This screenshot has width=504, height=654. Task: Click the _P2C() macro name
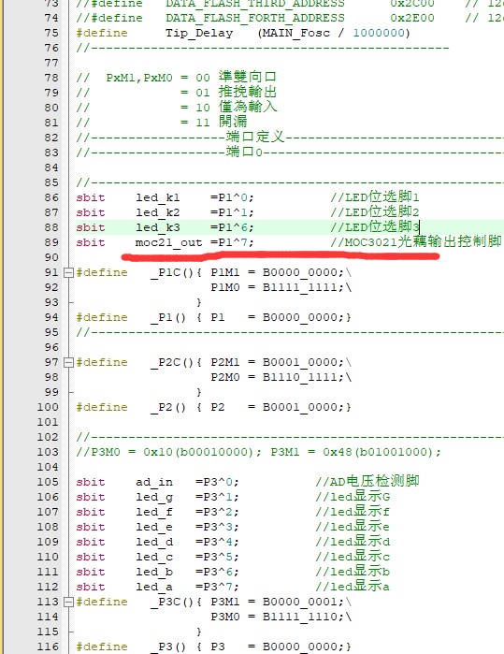coord(172,362)
